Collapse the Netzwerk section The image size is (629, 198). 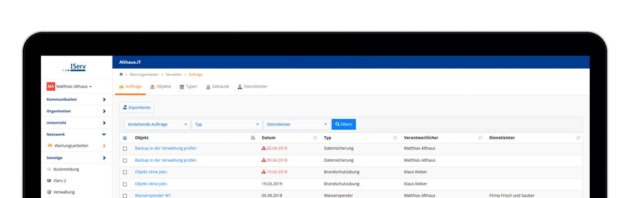point(76,134)
